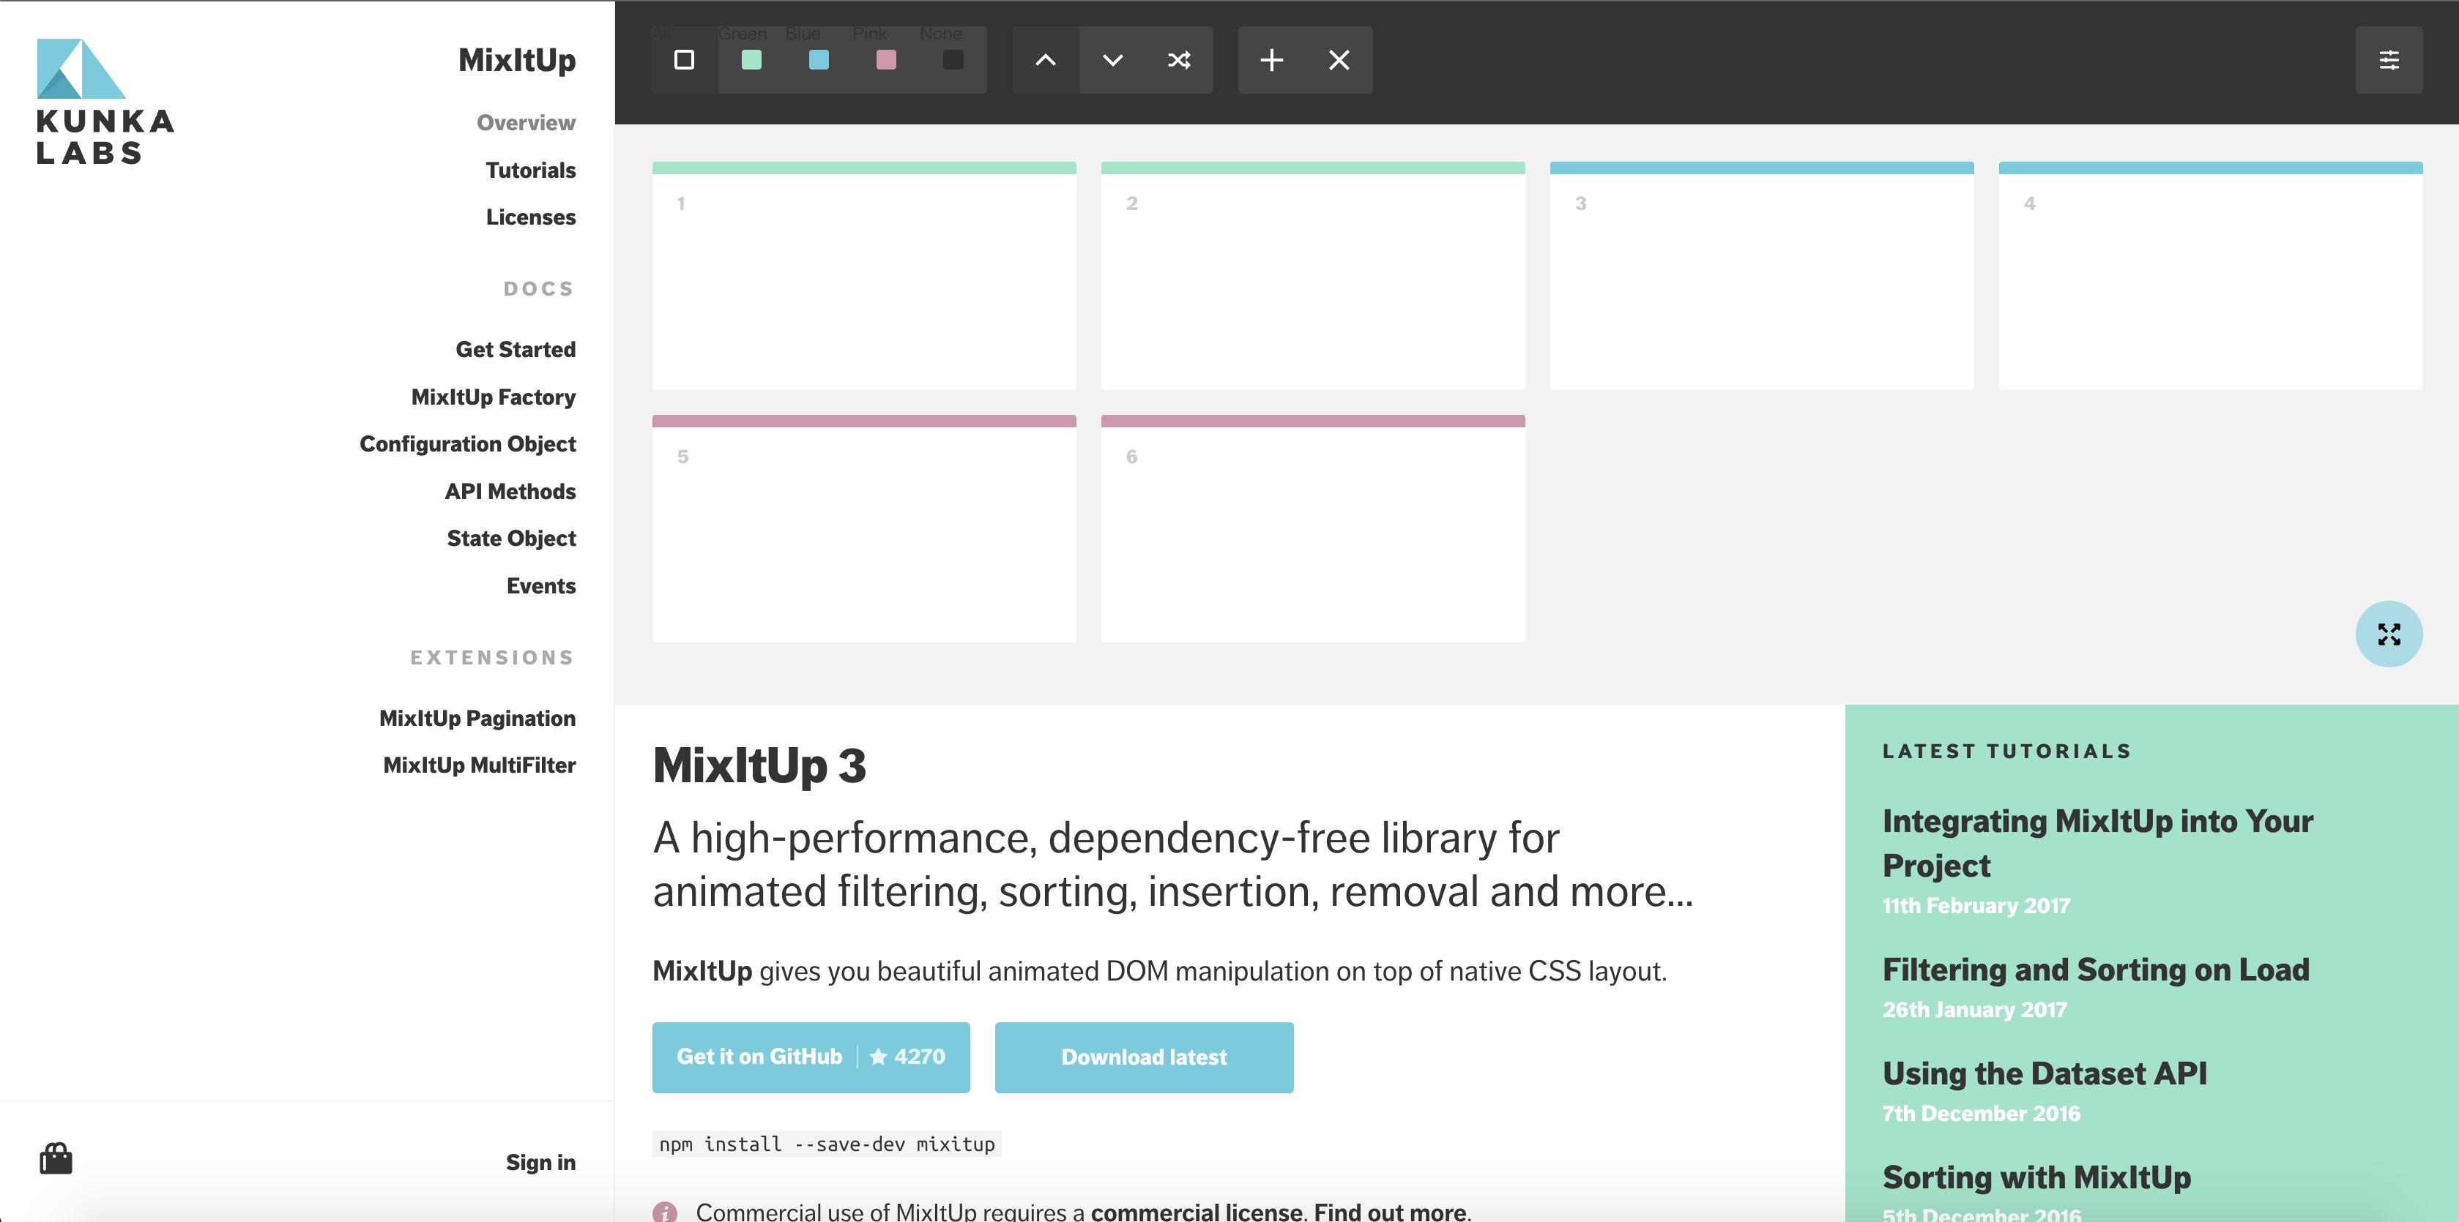This screenshot has width=2459, height=1222.
Task: Open API Methods docs page
Action: point(510,491)
